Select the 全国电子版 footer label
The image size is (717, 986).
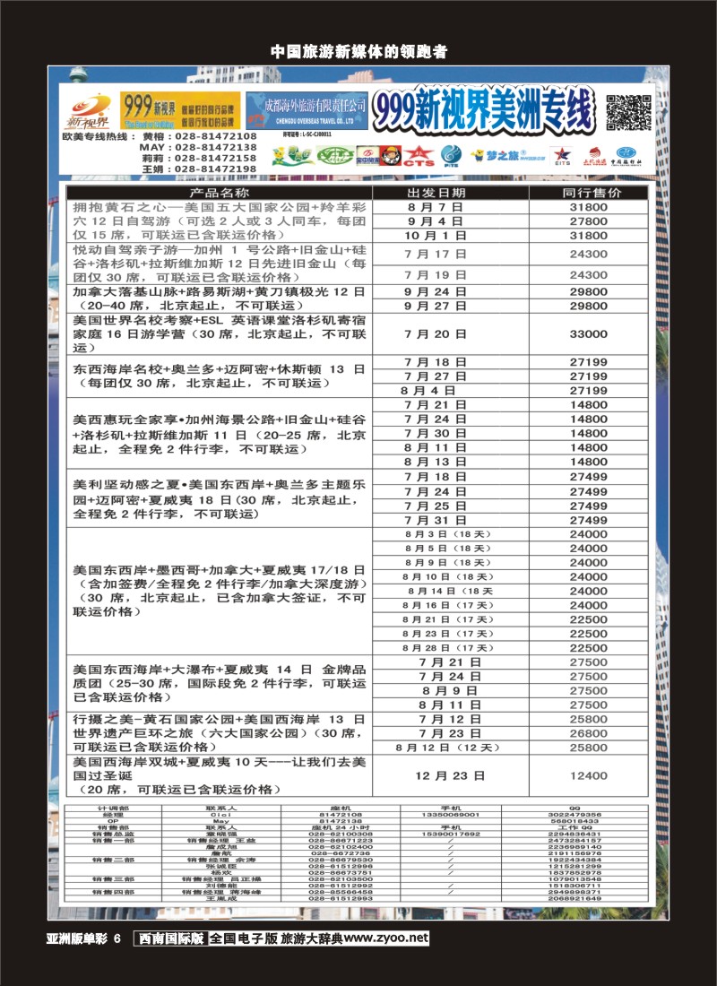[244, 938]
